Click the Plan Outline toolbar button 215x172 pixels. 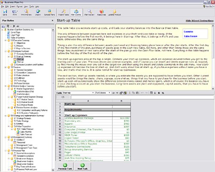tap(76, 12)
